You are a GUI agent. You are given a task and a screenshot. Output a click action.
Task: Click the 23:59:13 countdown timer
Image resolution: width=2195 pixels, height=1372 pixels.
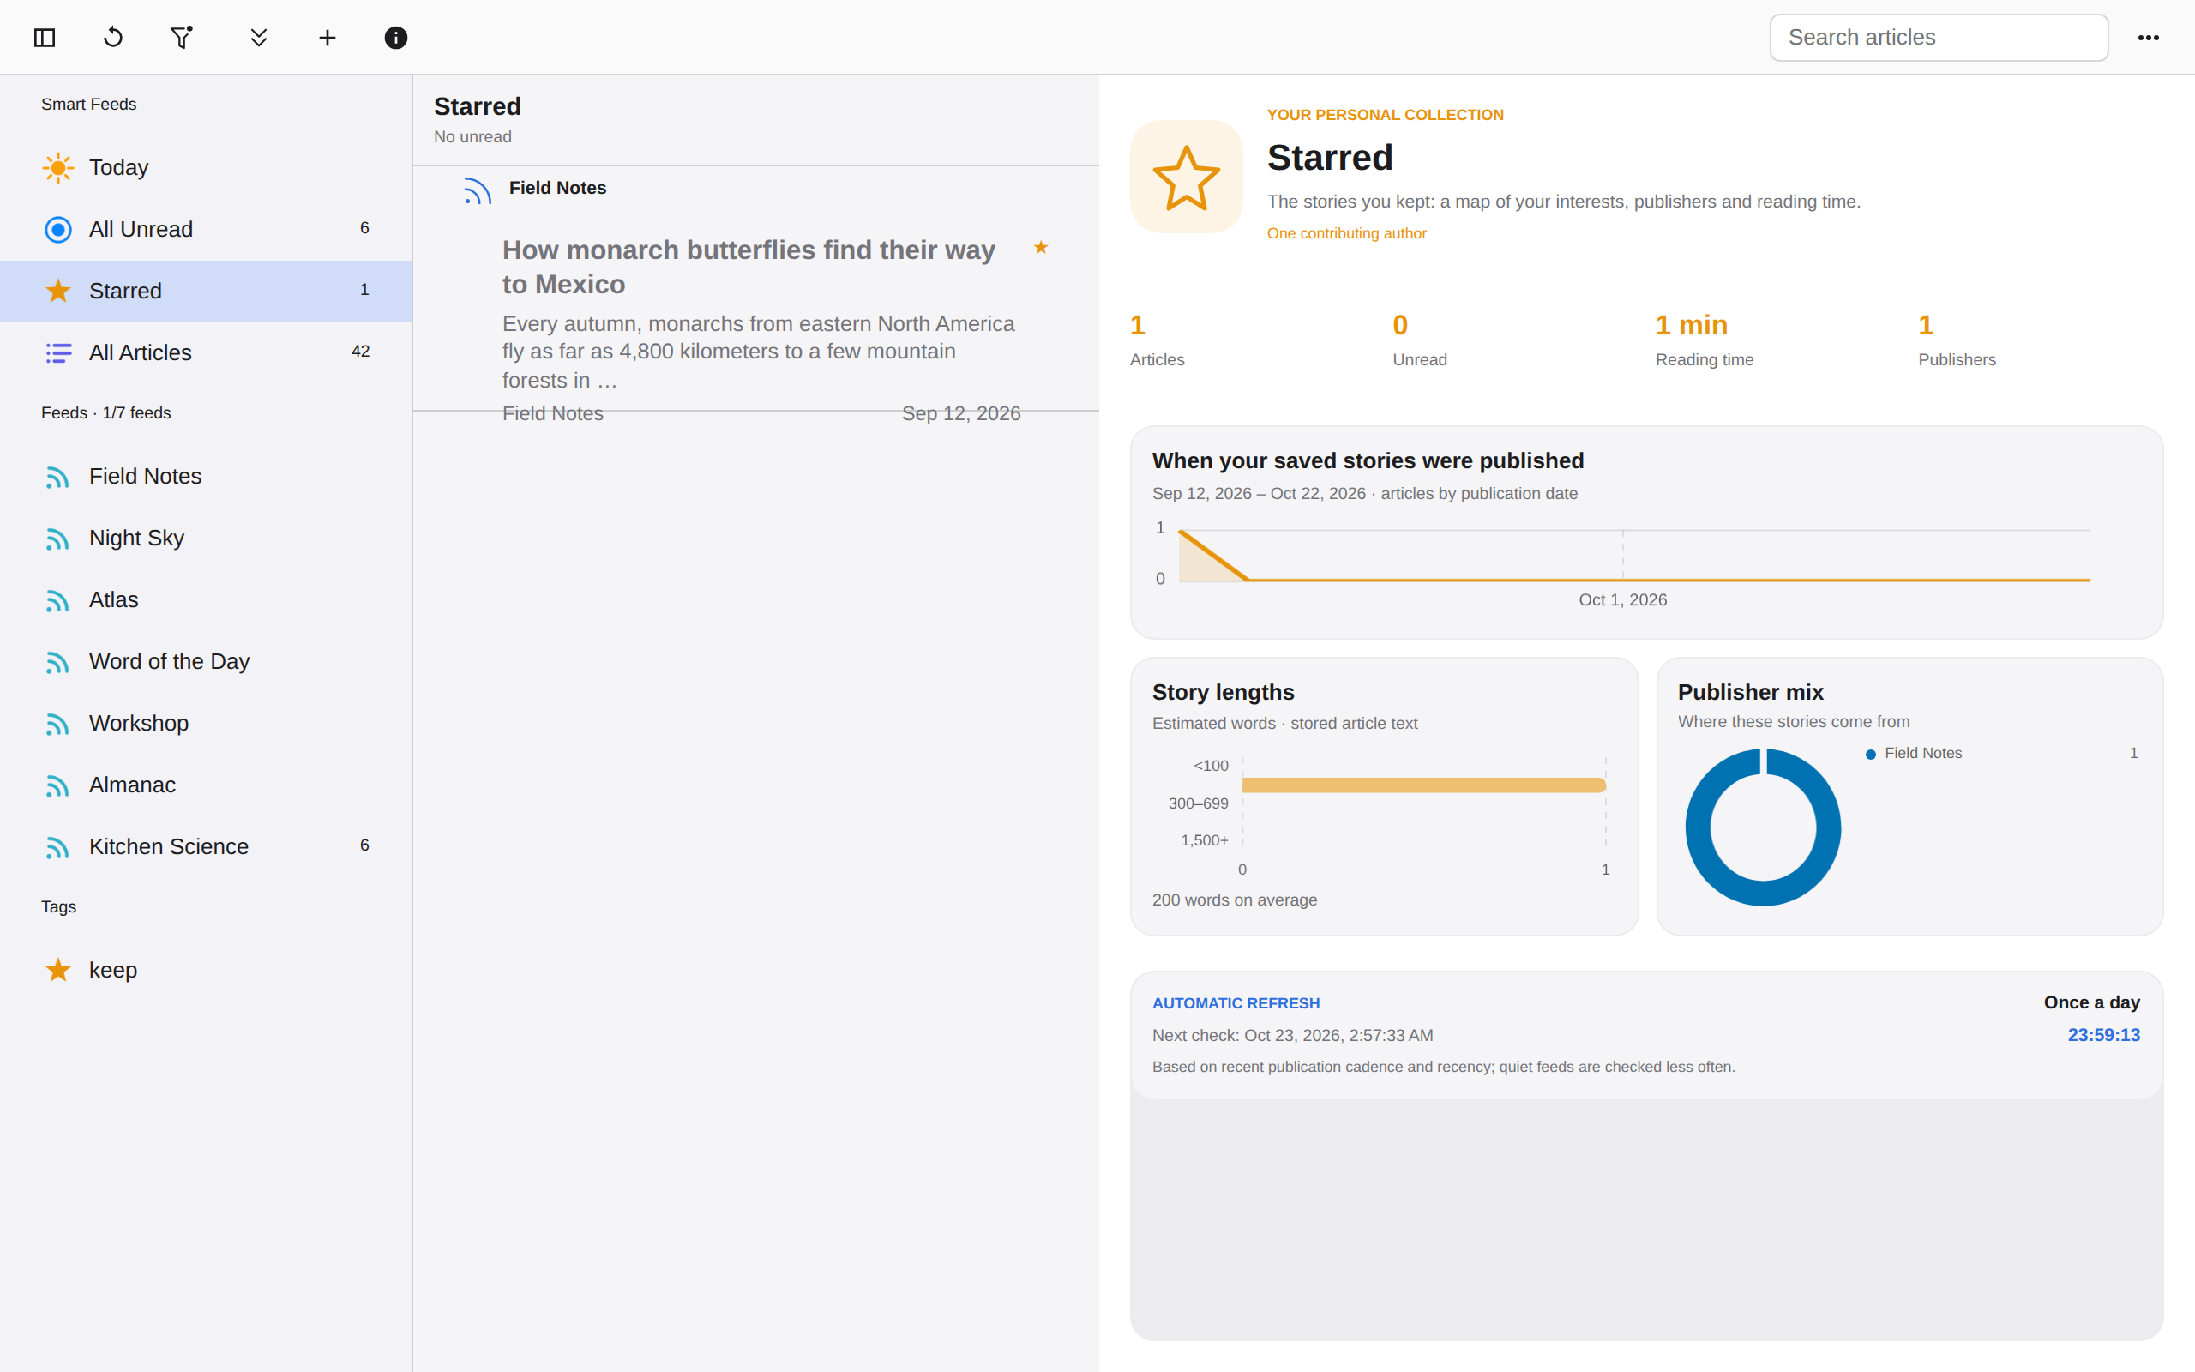coord(2103,1034)
